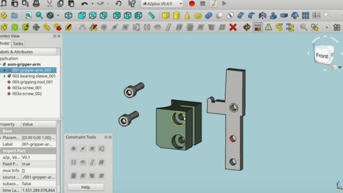Toggle the flip constraint direction triangle icon

pyautogui.click(x=268, y=27)
